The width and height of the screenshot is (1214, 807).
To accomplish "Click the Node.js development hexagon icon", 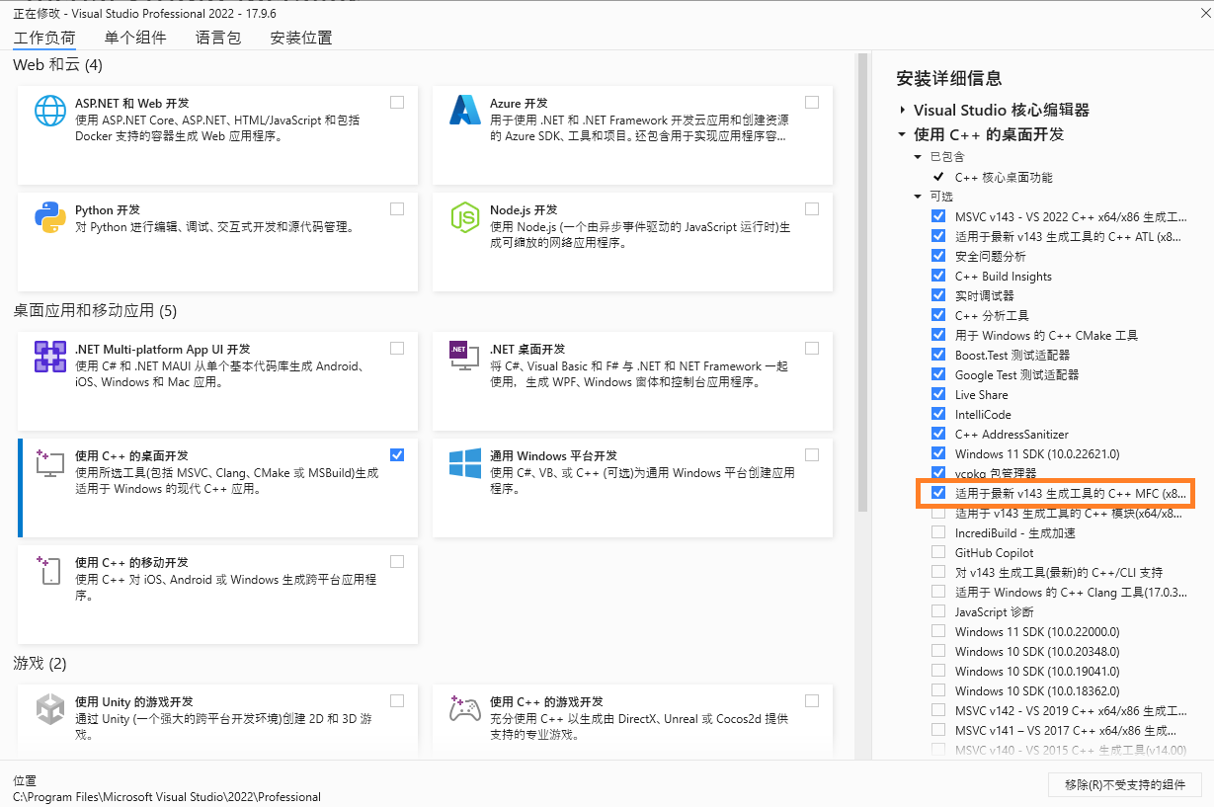I will click(464, 216).
